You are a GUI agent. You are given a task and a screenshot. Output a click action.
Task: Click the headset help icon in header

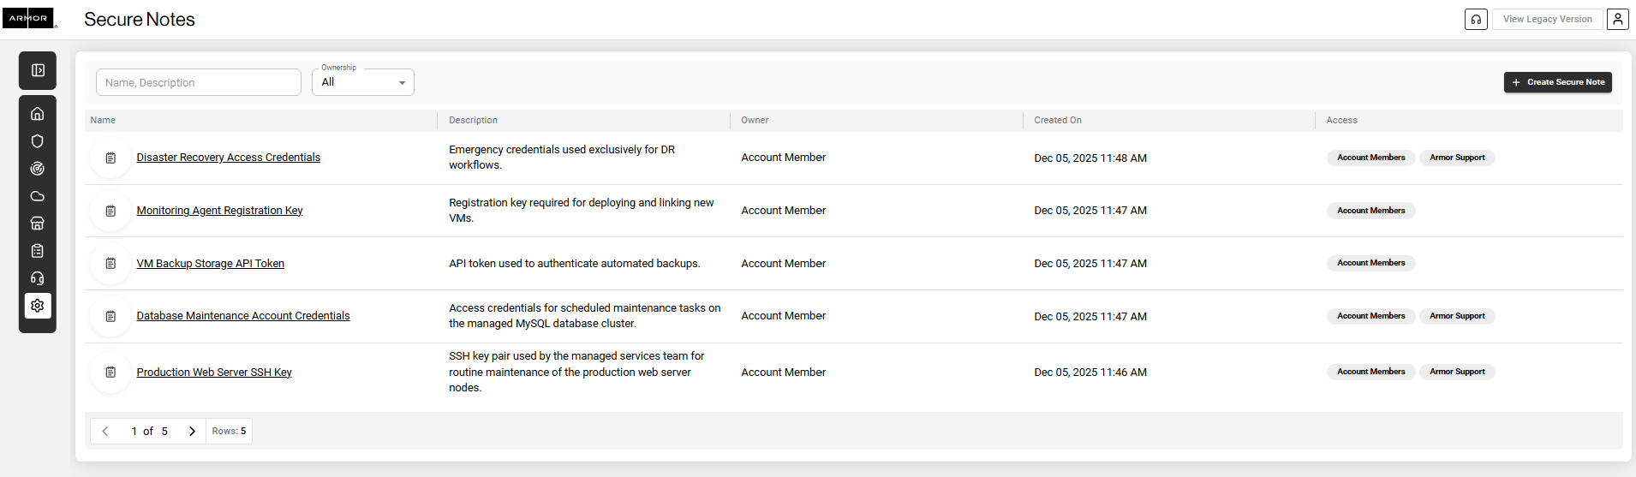(1476, 19)
